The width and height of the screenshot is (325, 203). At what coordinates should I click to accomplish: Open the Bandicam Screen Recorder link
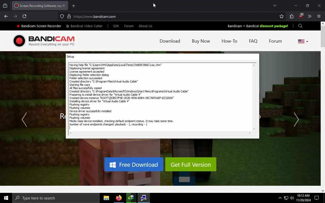point(39,26)
